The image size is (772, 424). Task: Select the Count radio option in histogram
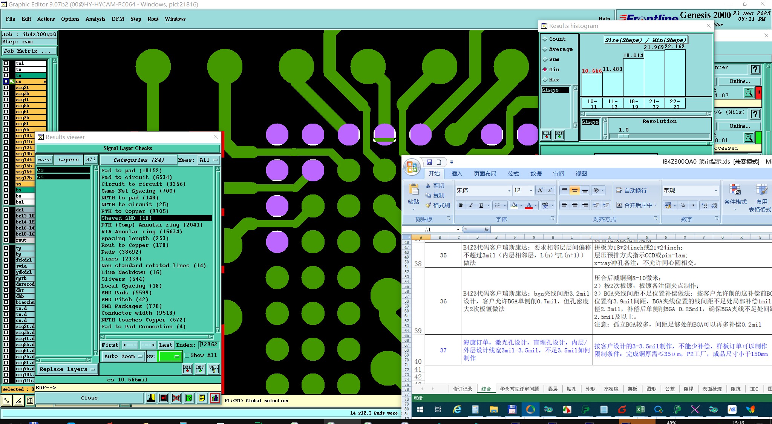(x=545, y=39)
